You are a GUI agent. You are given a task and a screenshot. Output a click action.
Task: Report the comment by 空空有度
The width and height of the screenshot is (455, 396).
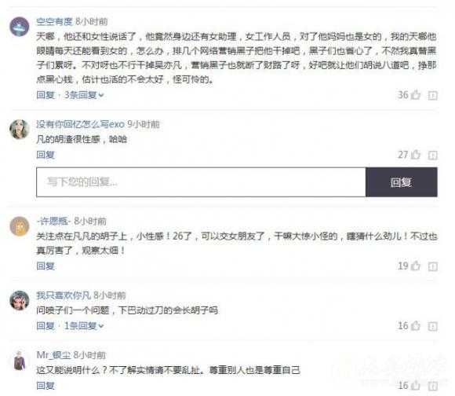433,95
